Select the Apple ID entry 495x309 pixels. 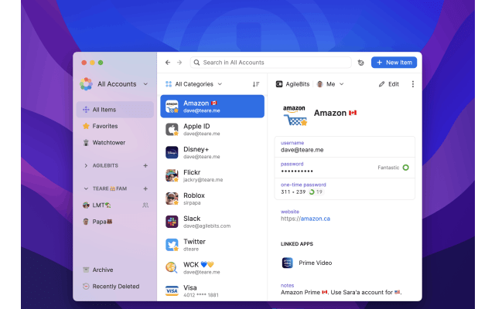pos(212,130)
